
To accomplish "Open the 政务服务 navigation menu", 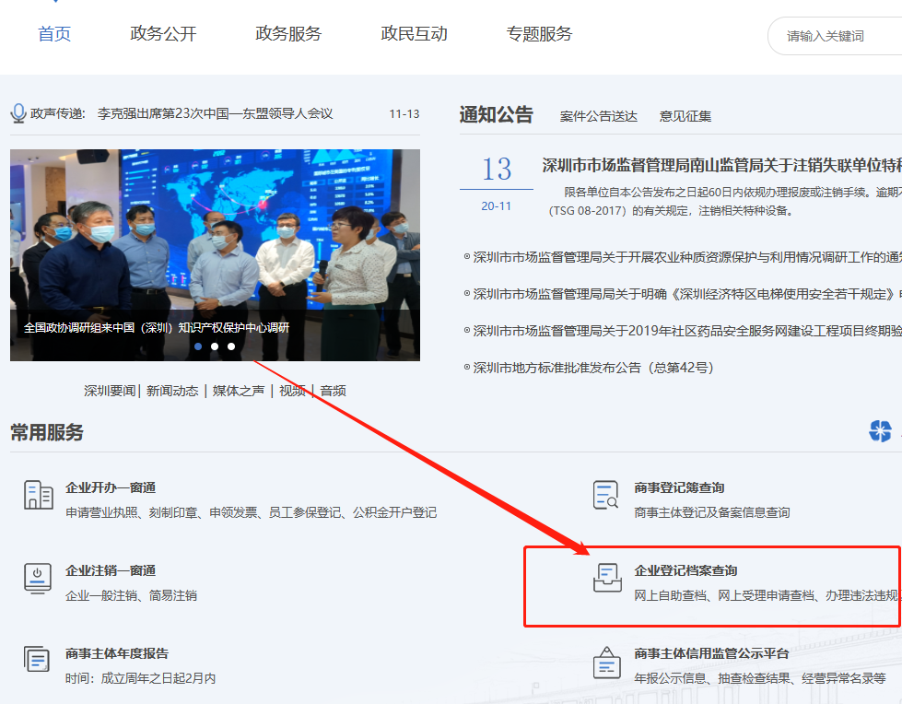I will [288, 34].
